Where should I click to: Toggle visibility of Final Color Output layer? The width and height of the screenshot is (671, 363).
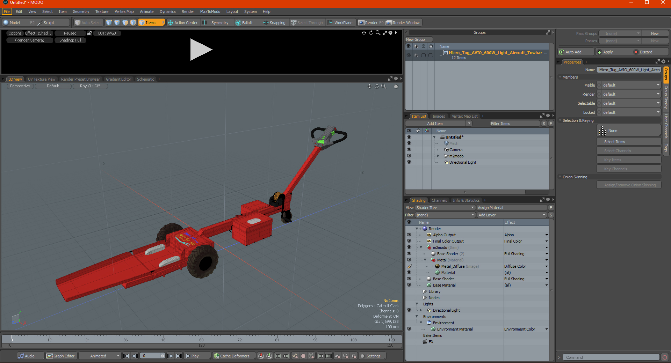[x=409, y=241]
